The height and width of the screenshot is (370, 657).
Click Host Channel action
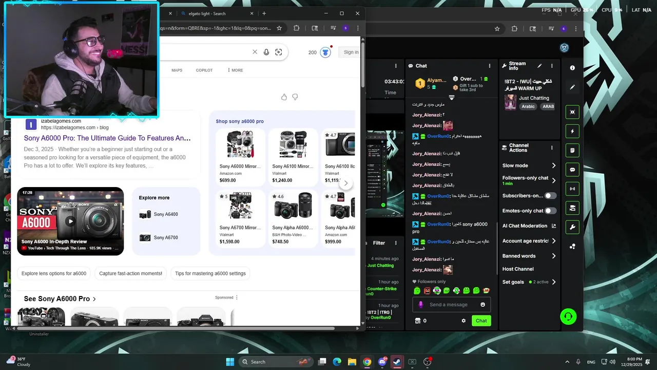click(x=518, y=269)
